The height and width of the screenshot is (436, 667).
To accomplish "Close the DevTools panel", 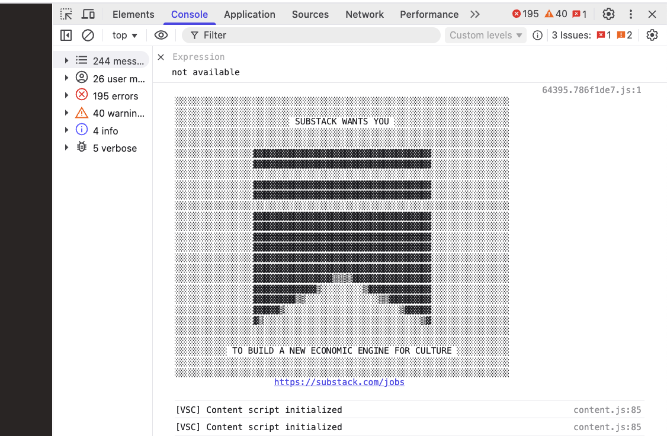I will coord(652,14).
